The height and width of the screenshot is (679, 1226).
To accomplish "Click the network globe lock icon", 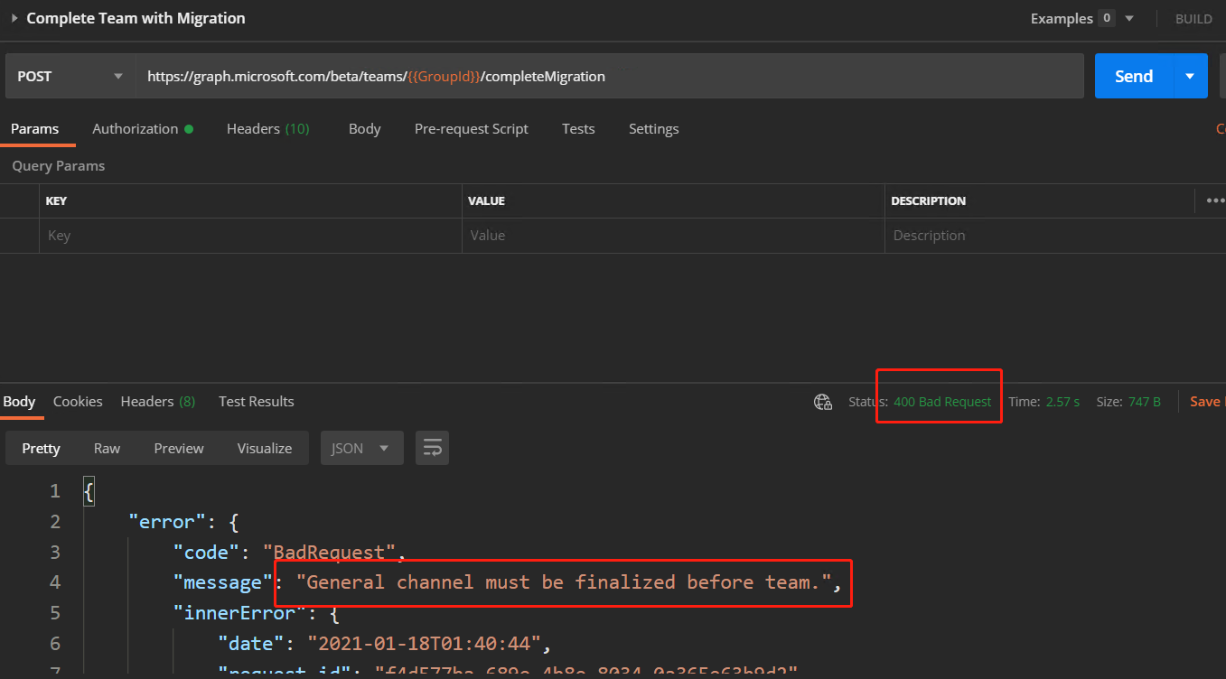I will [x=823, y=402].
